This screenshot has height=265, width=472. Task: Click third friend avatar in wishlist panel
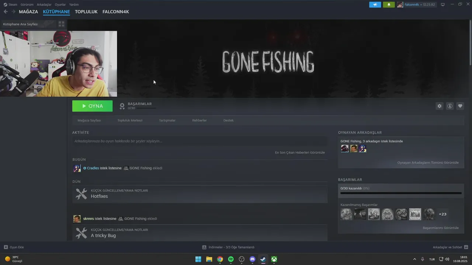click(362, 149)
